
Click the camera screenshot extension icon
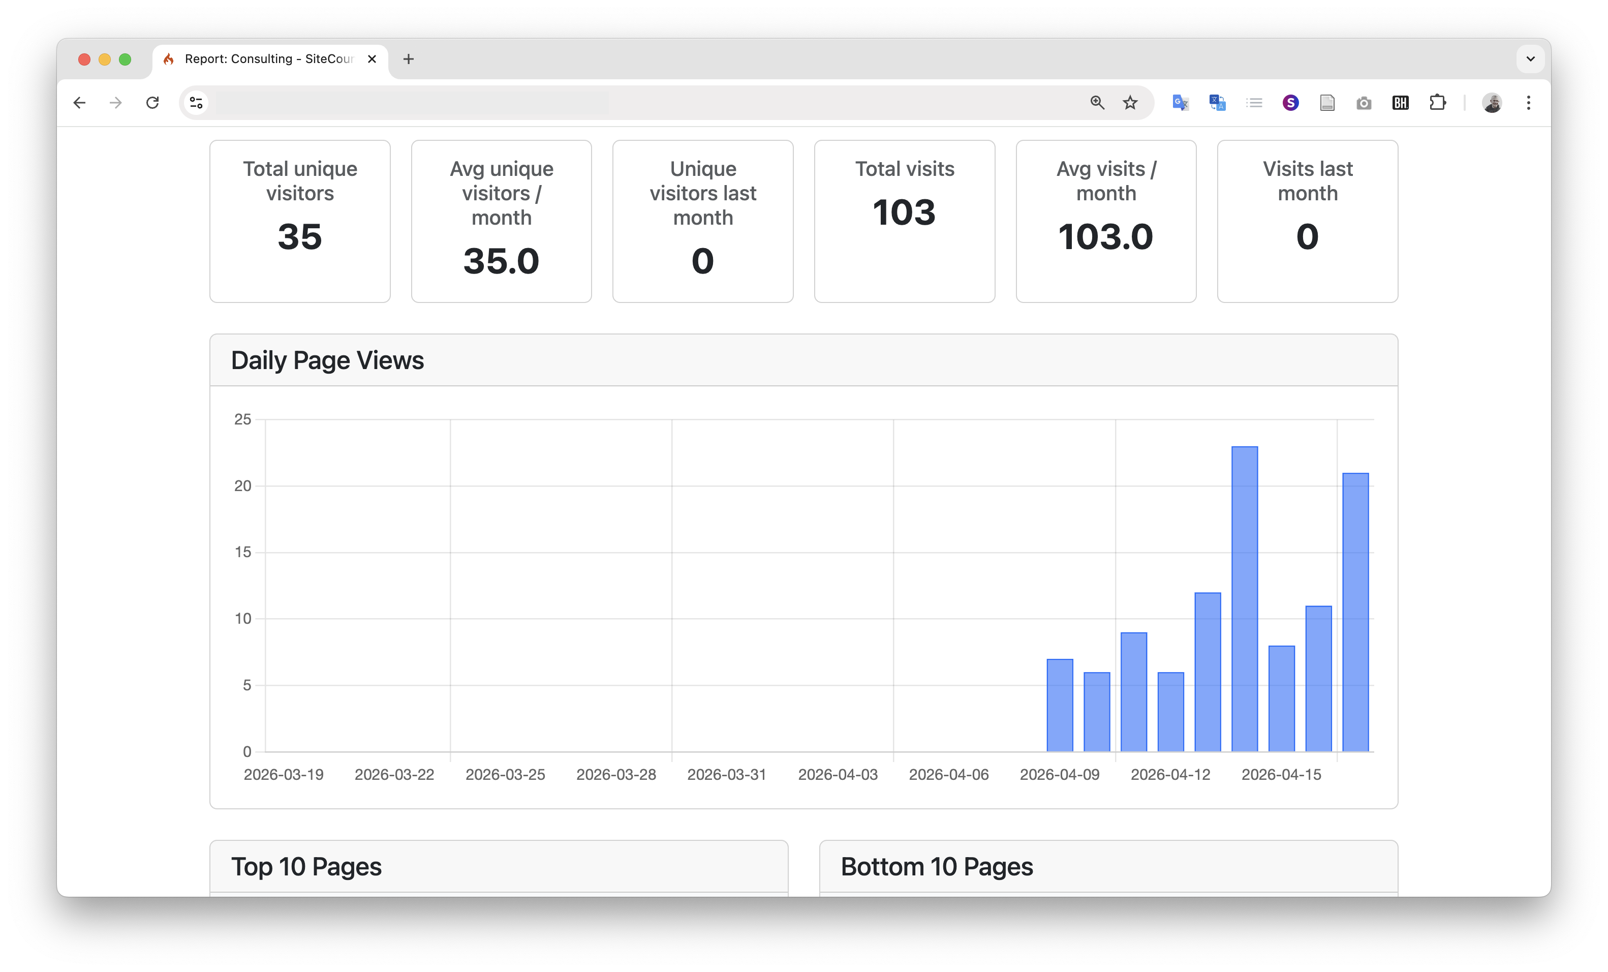[x=1363, y=103]
